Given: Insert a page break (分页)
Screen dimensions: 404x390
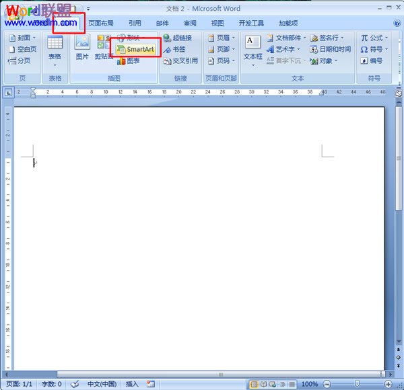Looking at the screenshot, I should pos(19,61).
